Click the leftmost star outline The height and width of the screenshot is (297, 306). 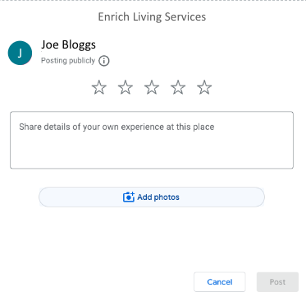99,87
